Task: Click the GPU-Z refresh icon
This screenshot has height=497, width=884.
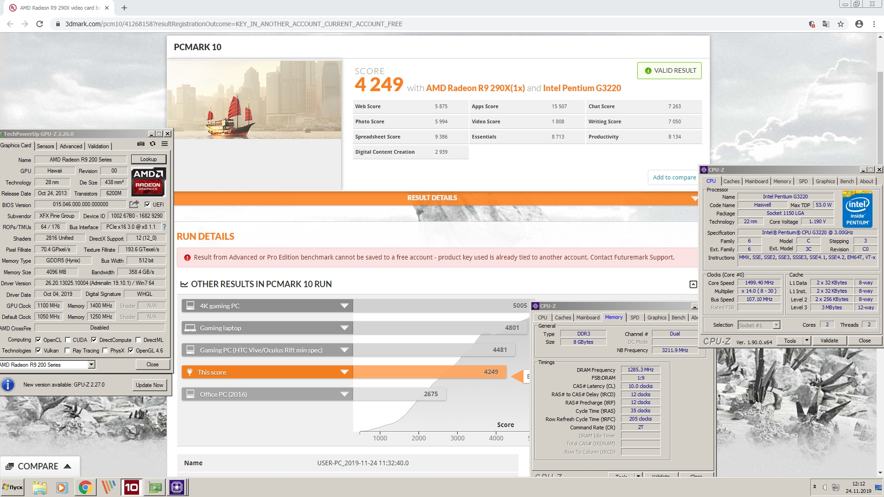Action: coord(152,144)
